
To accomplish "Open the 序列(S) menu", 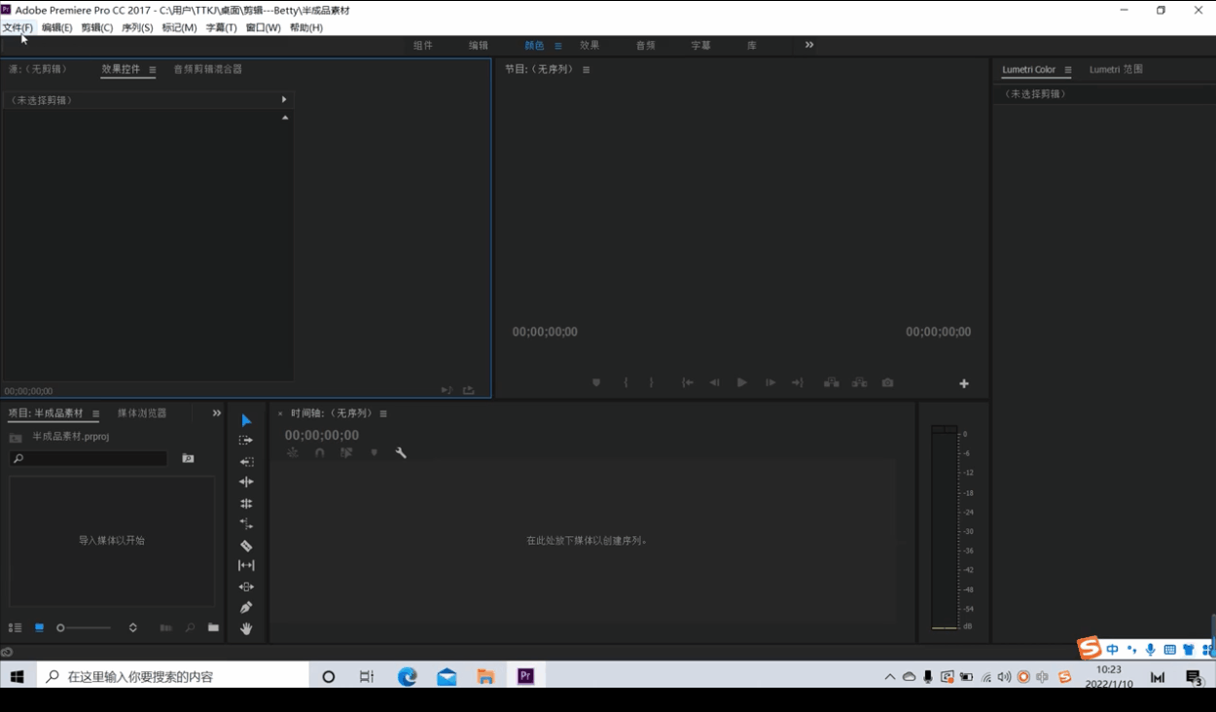I will pyautogui.click(x=137, y=27).
